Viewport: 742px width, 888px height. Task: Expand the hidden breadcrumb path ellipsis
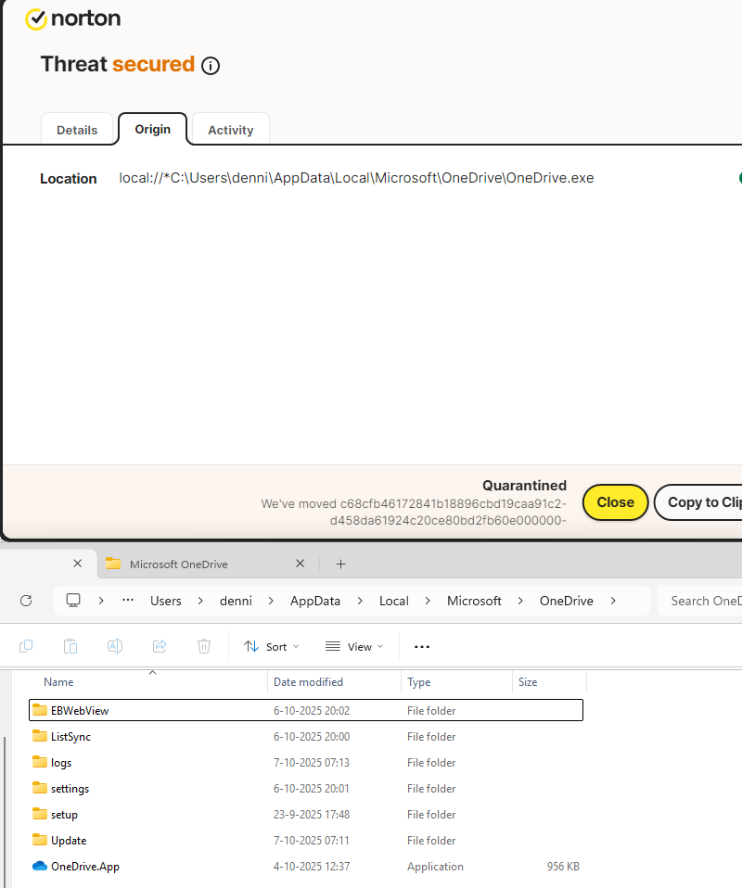pyautogui.click(x=128, y=601)
